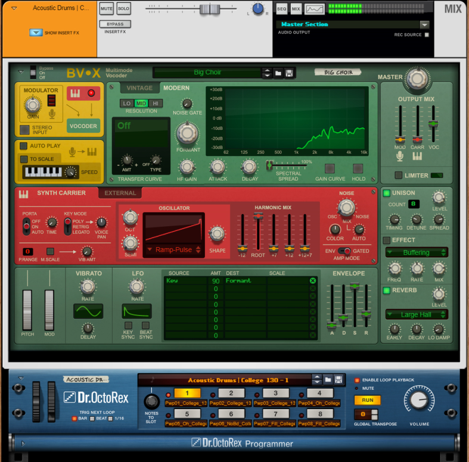Toggle the LFO KEY SYNC button
This screenshot has height=462, width=469.
pyautogui.click(x=128, y=325)
